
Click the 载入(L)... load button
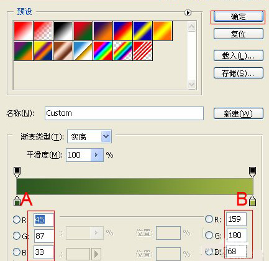tap(239, 55)
